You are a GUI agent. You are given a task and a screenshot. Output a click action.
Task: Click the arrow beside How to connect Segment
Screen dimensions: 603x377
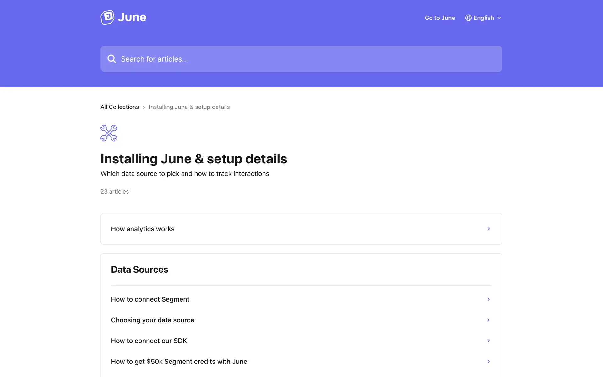pos(488,299)
